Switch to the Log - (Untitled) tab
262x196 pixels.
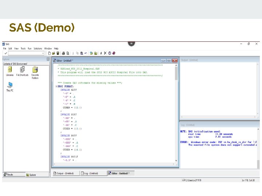pyautogui.click(x=93, y=173)
